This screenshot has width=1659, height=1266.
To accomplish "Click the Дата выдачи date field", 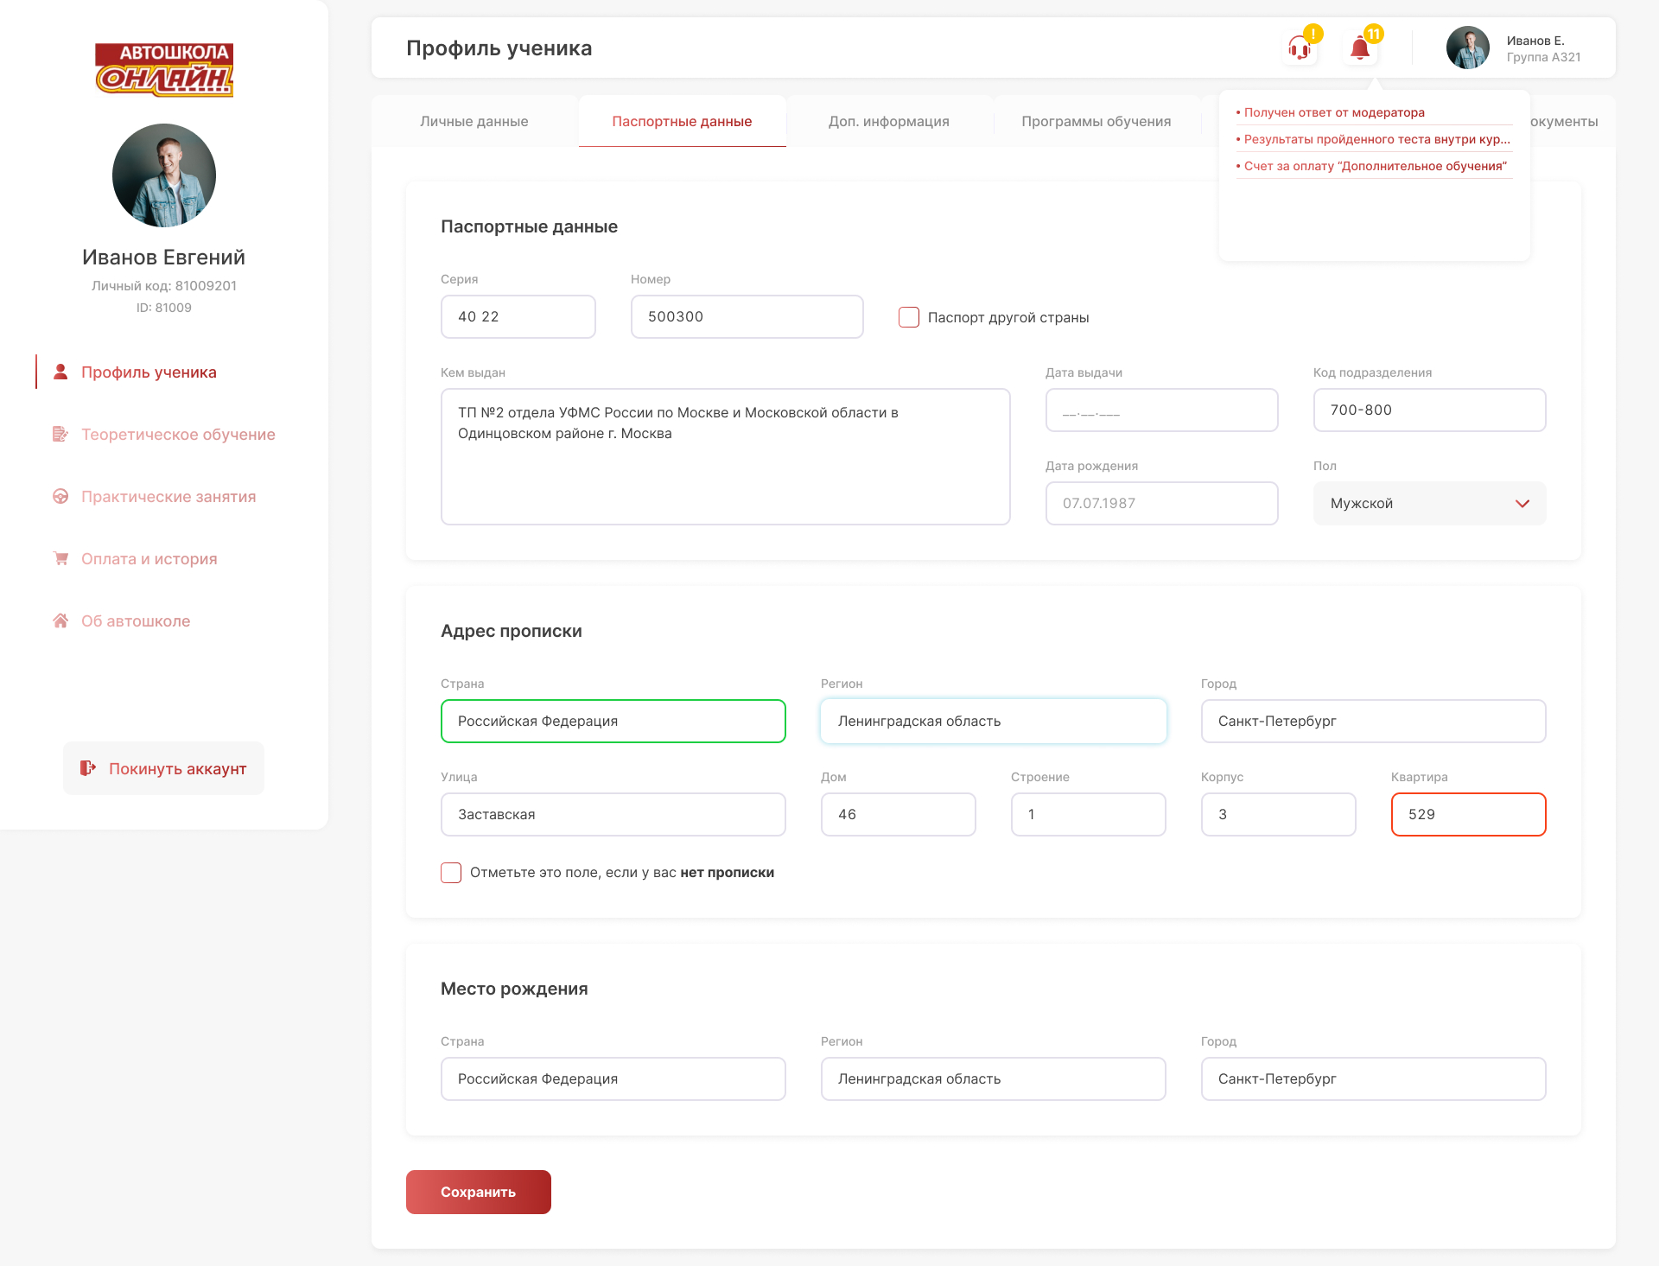I will (1161, 410).
